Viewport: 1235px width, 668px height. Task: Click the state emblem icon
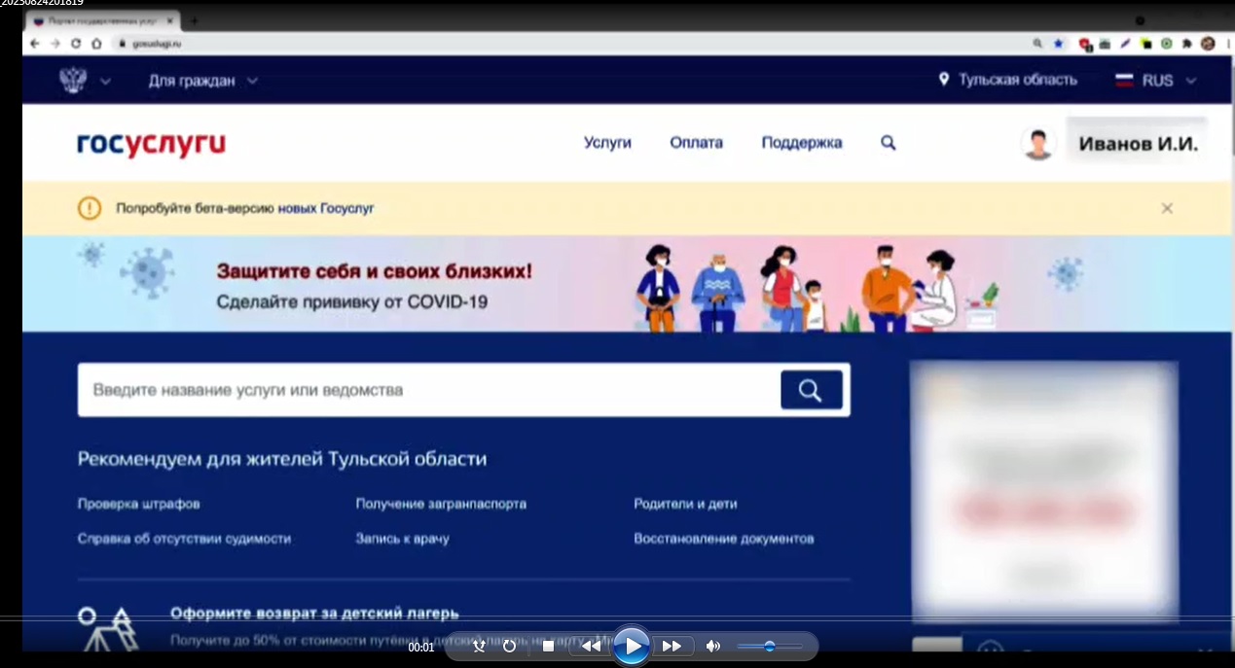click(73, 80)
